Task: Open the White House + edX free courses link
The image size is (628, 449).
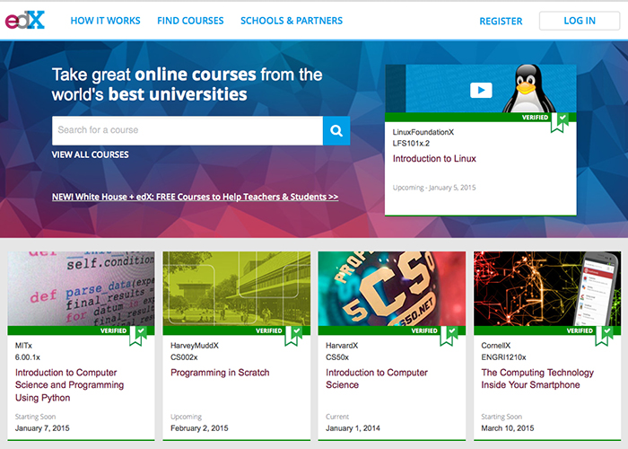Action: (195, 197)
